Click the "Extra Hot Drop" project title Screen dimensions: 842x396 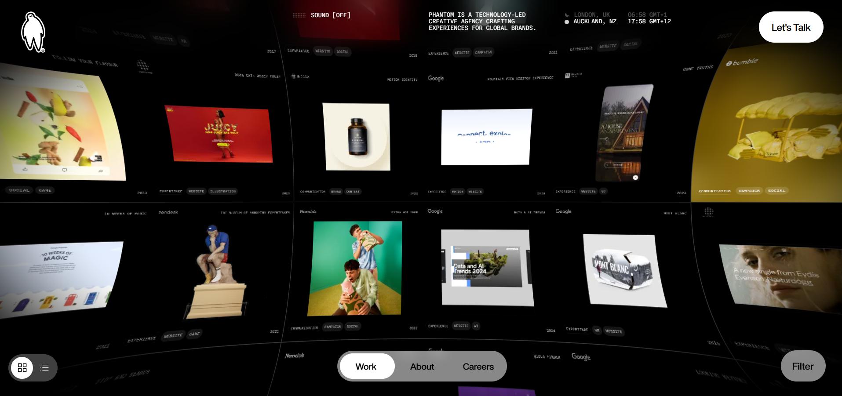click(x=405, y=212)
